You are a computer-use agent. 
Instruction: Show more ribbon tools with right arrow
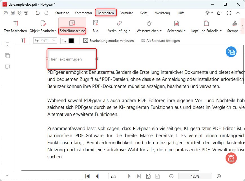point(242,26)
